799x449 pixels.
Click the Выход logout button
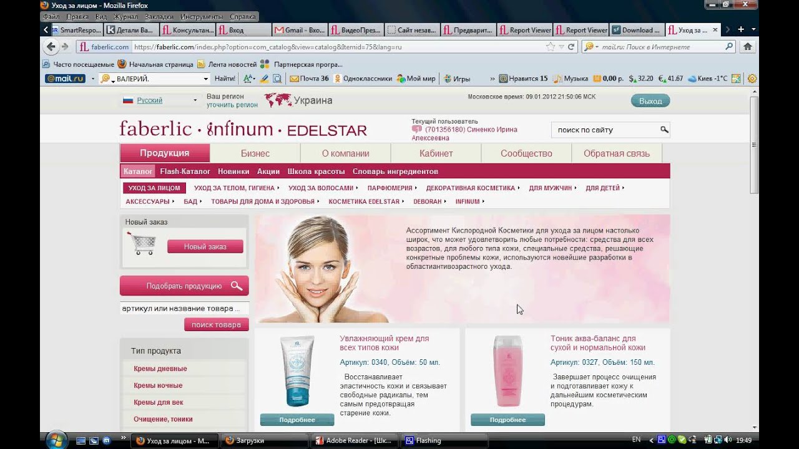coord(650,100)
